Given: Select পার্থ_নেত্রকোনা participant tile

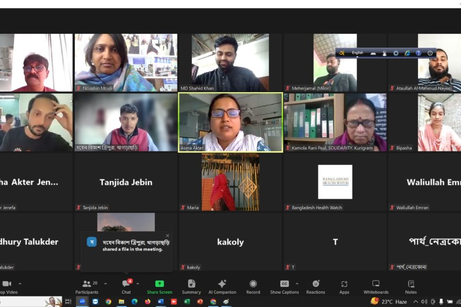Looking at the screenshot, I should [x=424, y=241].
